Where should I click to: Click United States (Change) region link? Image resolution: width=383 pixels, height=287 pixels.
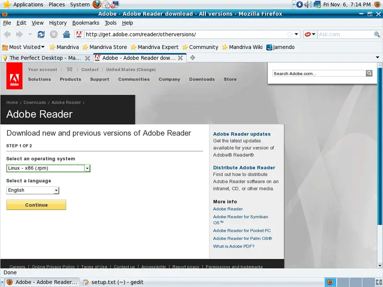[x=131, y=69]
